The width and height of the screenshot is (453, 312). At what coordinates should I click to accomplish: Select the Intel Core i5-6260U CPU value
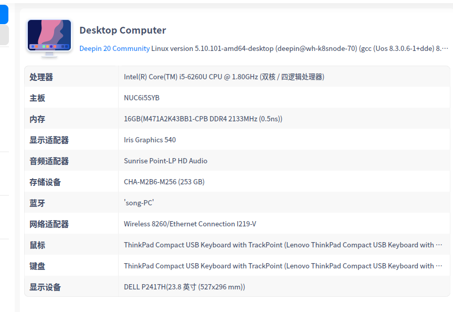224,77
